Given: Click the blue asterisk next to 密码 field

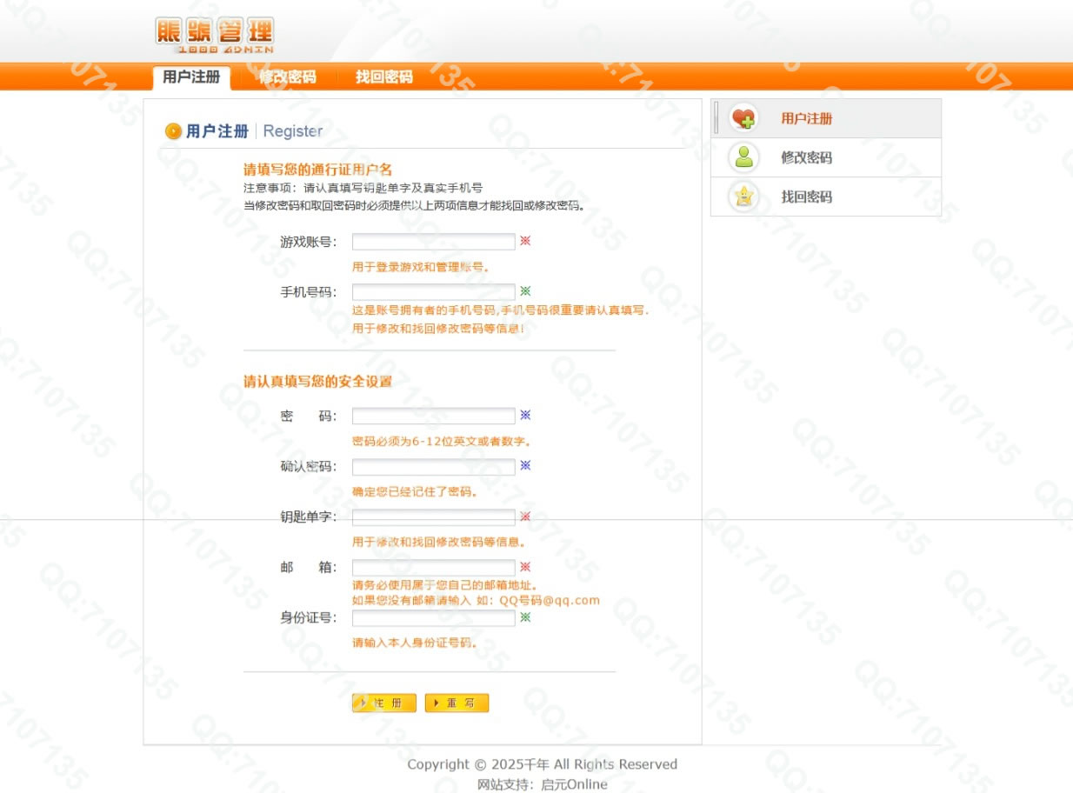Looking at the screenshot, I should (x=525, y=415).
